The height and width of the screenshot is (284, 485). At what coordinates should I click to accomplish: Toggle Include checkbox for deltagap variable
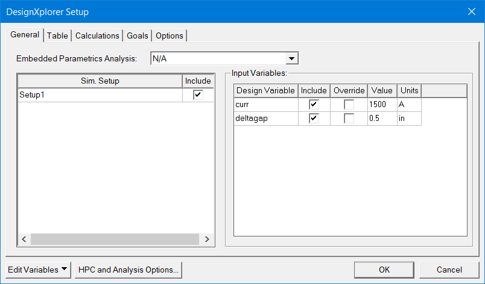pyautogui.click(x=314, y=119)
